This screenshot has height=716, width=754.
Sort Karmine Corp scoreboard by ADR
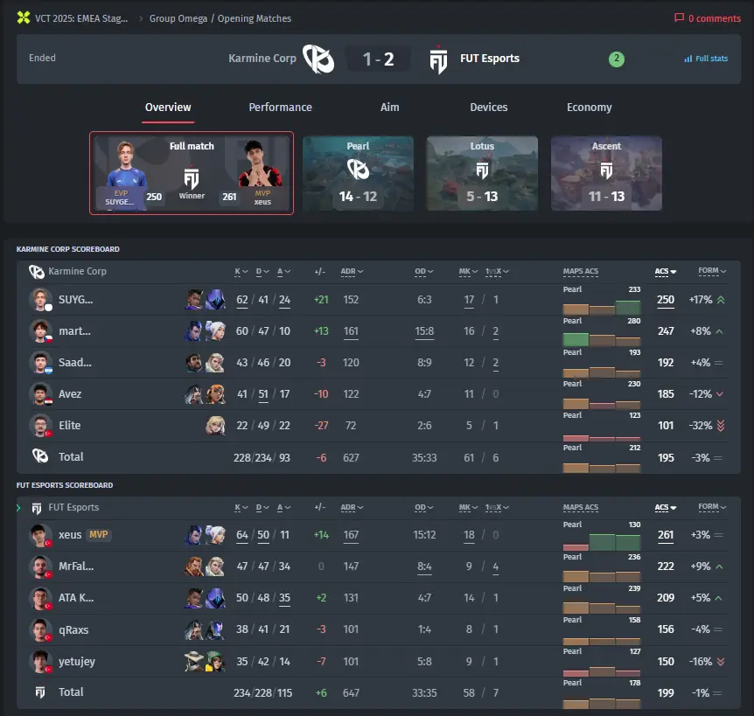tap(352, 272)
